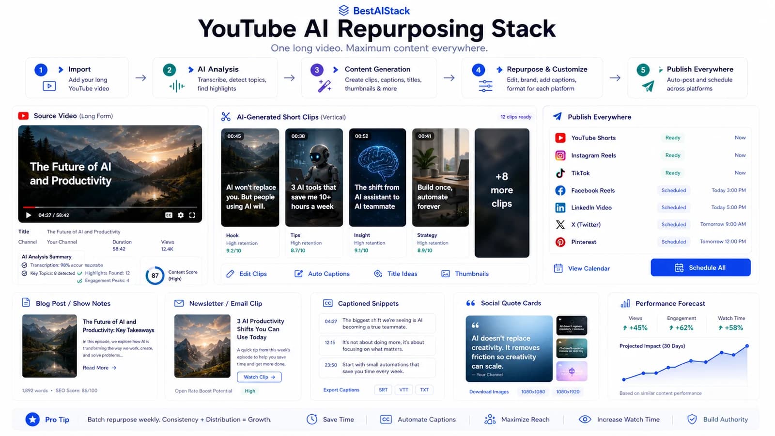Viewport: 775px width, 436px height.
Task: Click the Schedule All button
Action: click(700, 267)
